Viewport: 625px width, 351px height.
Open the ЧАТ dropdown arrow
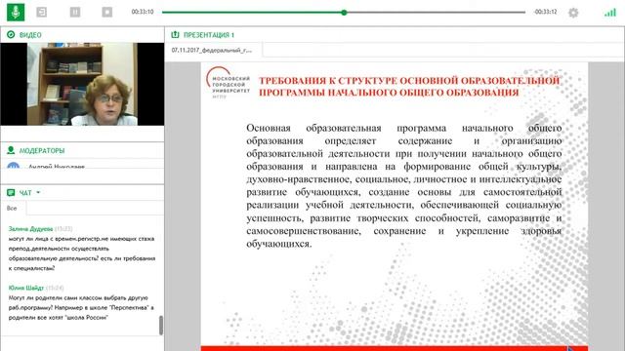click(x=38, y=193)
